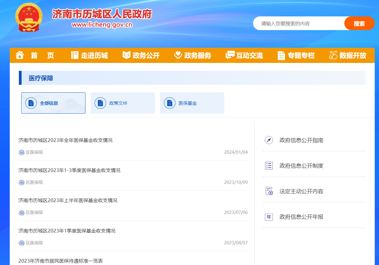
Task: Click the document icon in 全部信息 tab
Action: (x=31, y=103)
